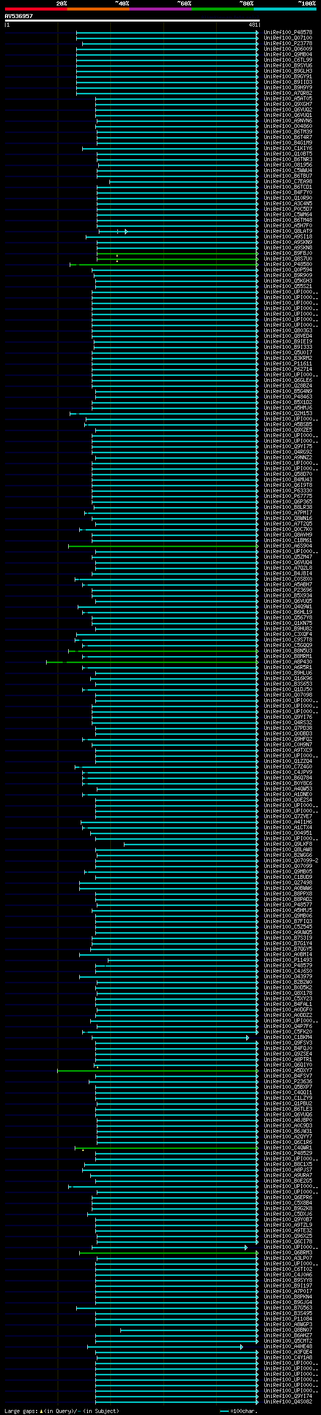This screenshot has width=321, height=1415.
Task: Select the UniRef100_C1KIY6 label
Action: 288,148
